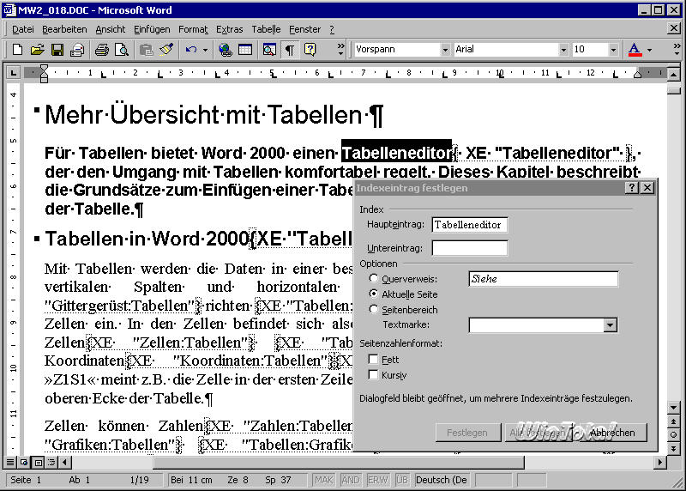Click the Haupteintrag field with Tabelleneditor
686x491 pixels.
click(x=469, y=225)
